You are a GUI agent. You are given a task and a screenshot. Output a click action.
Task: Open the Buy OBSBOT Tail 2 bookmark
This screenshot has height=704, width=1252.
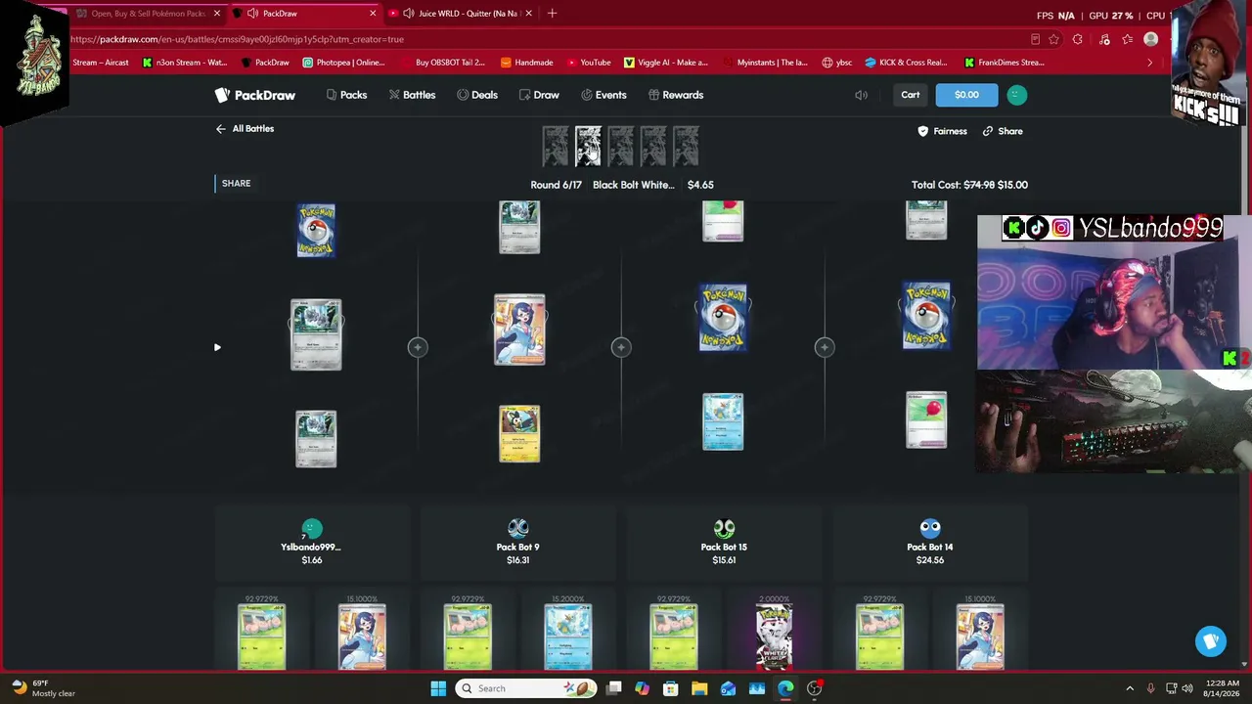pos(444,63)
